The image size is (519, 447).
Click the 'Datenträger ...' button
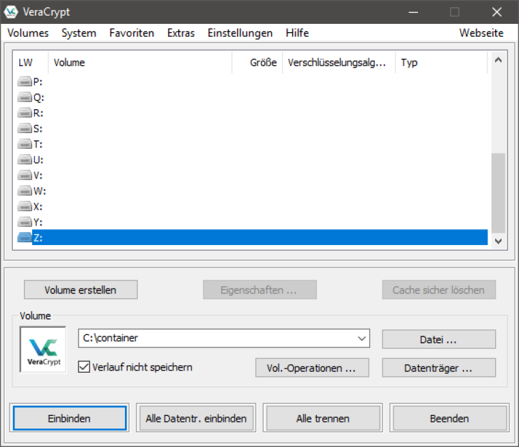pyautogui.click(x=438, y=368)
